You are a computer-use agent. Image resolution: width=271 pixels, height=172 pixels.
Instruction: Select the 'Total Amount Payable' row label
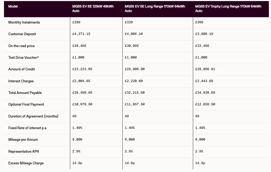click(x=25, y=93)
